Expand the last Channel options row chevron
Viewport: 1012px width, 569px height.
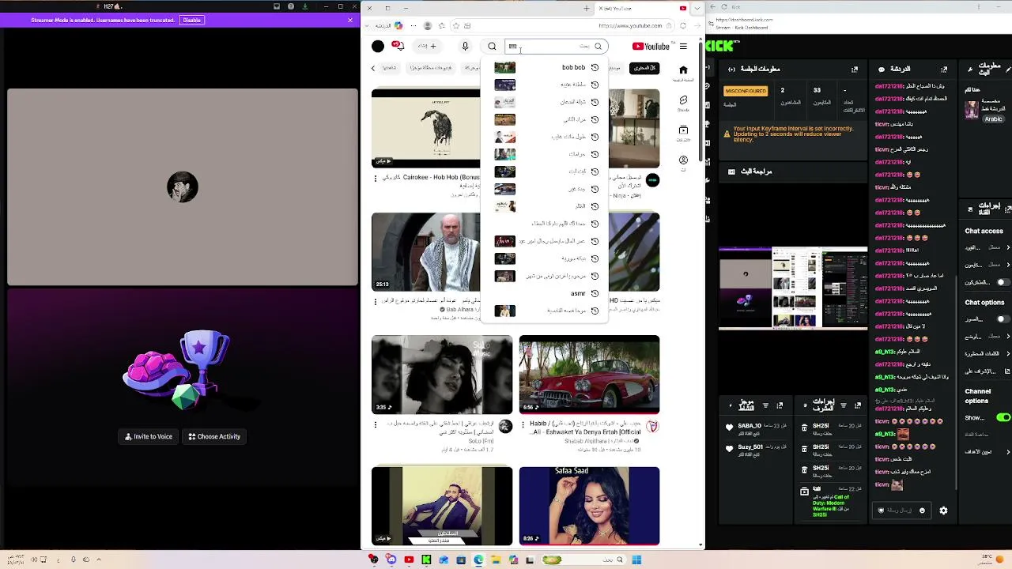pos(1007,452)
